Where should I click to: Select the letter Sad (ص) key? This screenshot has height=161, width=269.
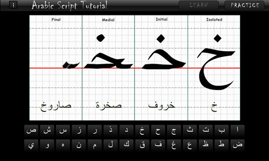pyautogui.click(x=31, y=131)
